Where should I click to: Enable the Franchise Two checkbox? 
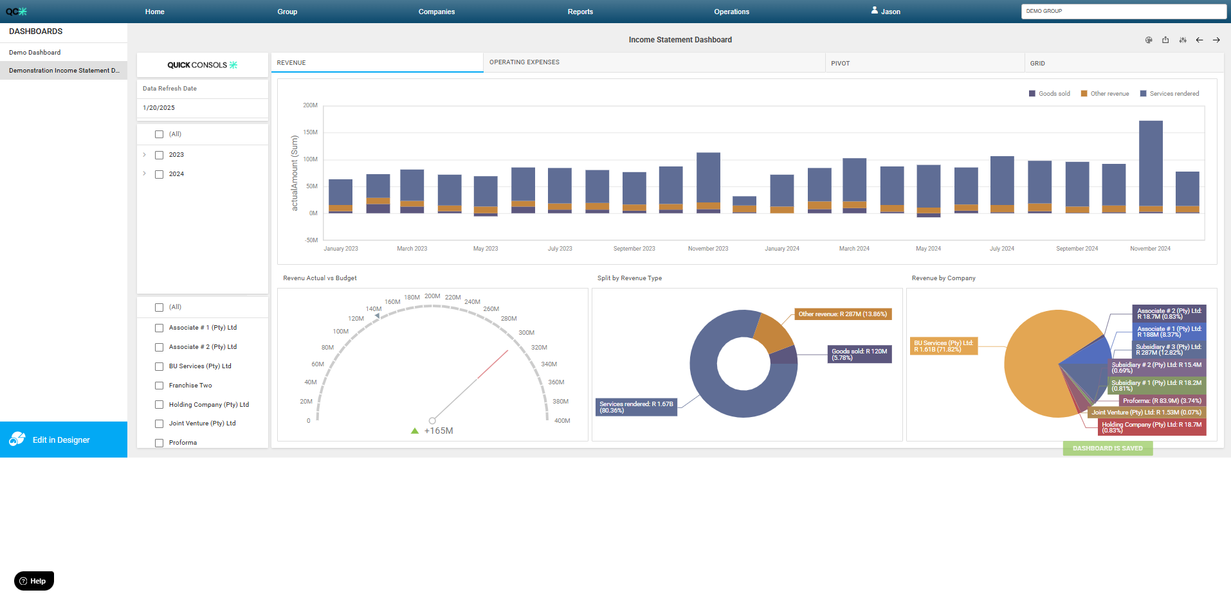[x=159, y=386]
